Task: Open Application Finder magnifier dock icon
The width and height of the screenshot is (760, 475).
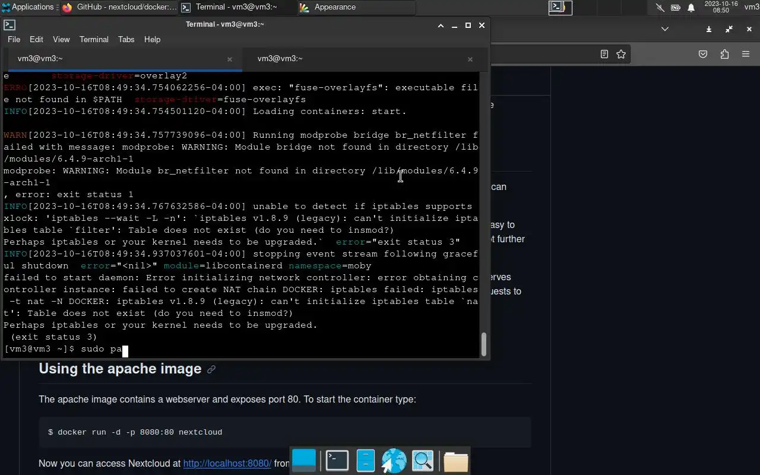Action: point(423,461)
